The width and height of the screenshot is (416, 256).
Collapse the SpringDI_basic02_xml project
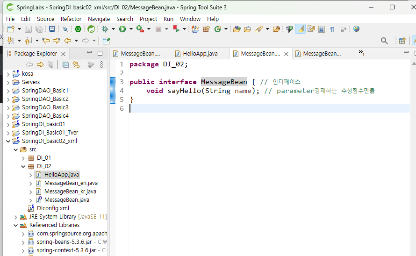point(8,141)
